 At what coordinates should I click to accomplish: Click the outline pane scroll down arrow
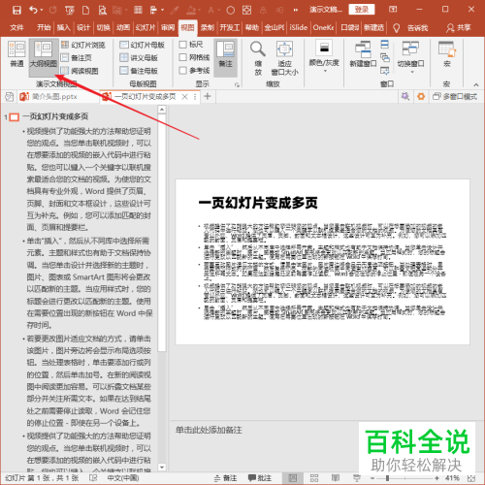pos(162,468)
